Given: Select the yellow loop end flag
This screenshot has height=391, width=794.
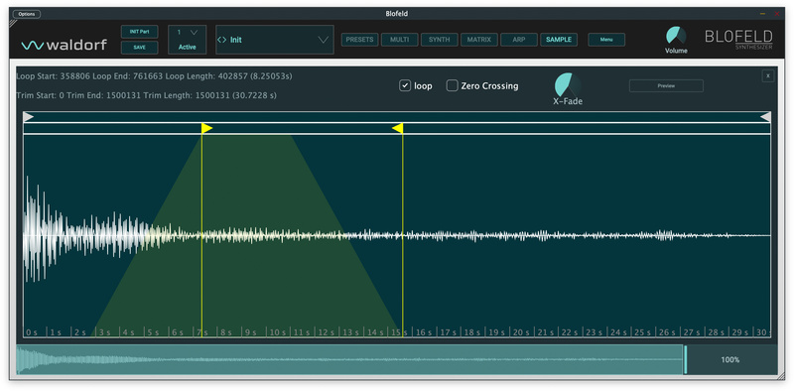Looking at the screenshot, I should [398, 128].
